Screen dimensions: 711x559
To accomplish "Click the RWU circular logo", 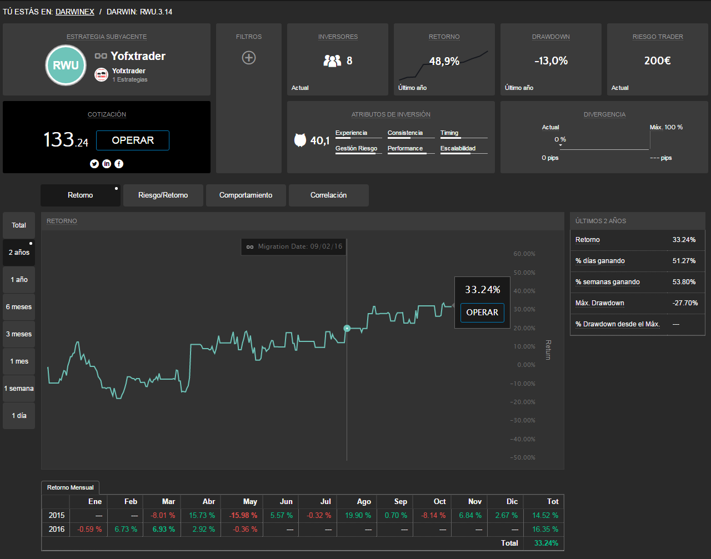I will (x=66, y=66).
